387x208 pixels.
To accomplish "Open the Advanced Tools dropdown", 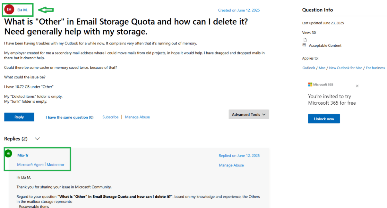I will (249, 114).
